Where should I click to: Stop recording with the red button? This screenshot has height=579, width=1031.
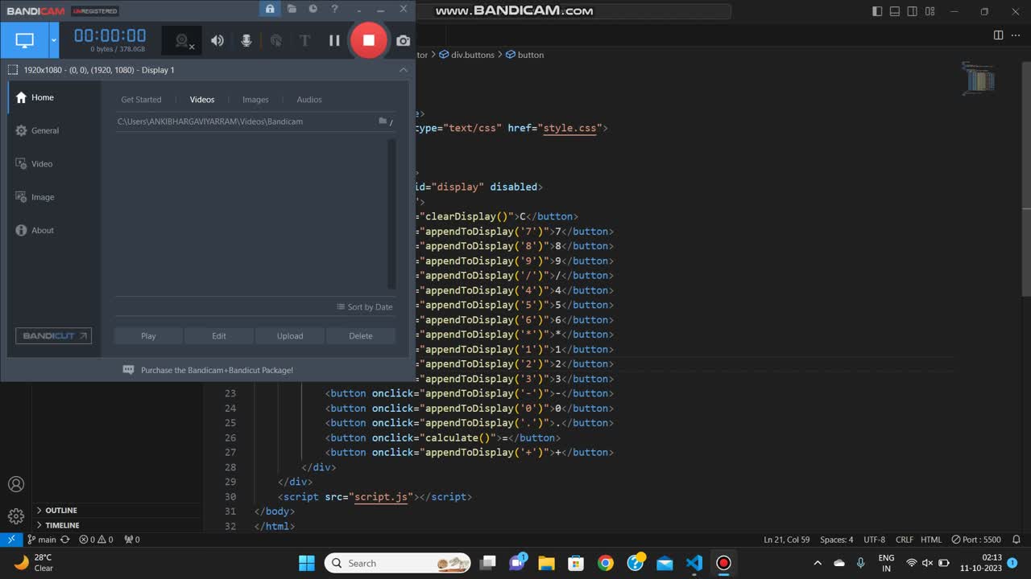(368, 40)
